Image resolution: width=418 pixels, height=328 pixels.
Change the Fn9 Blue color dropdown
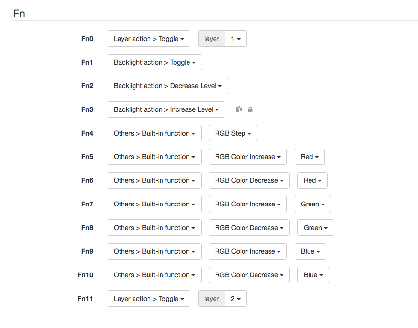(310, 251)
